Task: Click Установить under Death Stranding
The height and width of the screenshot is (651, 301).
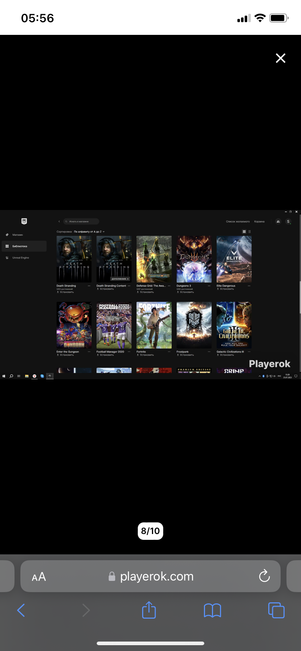Action: 65,292
